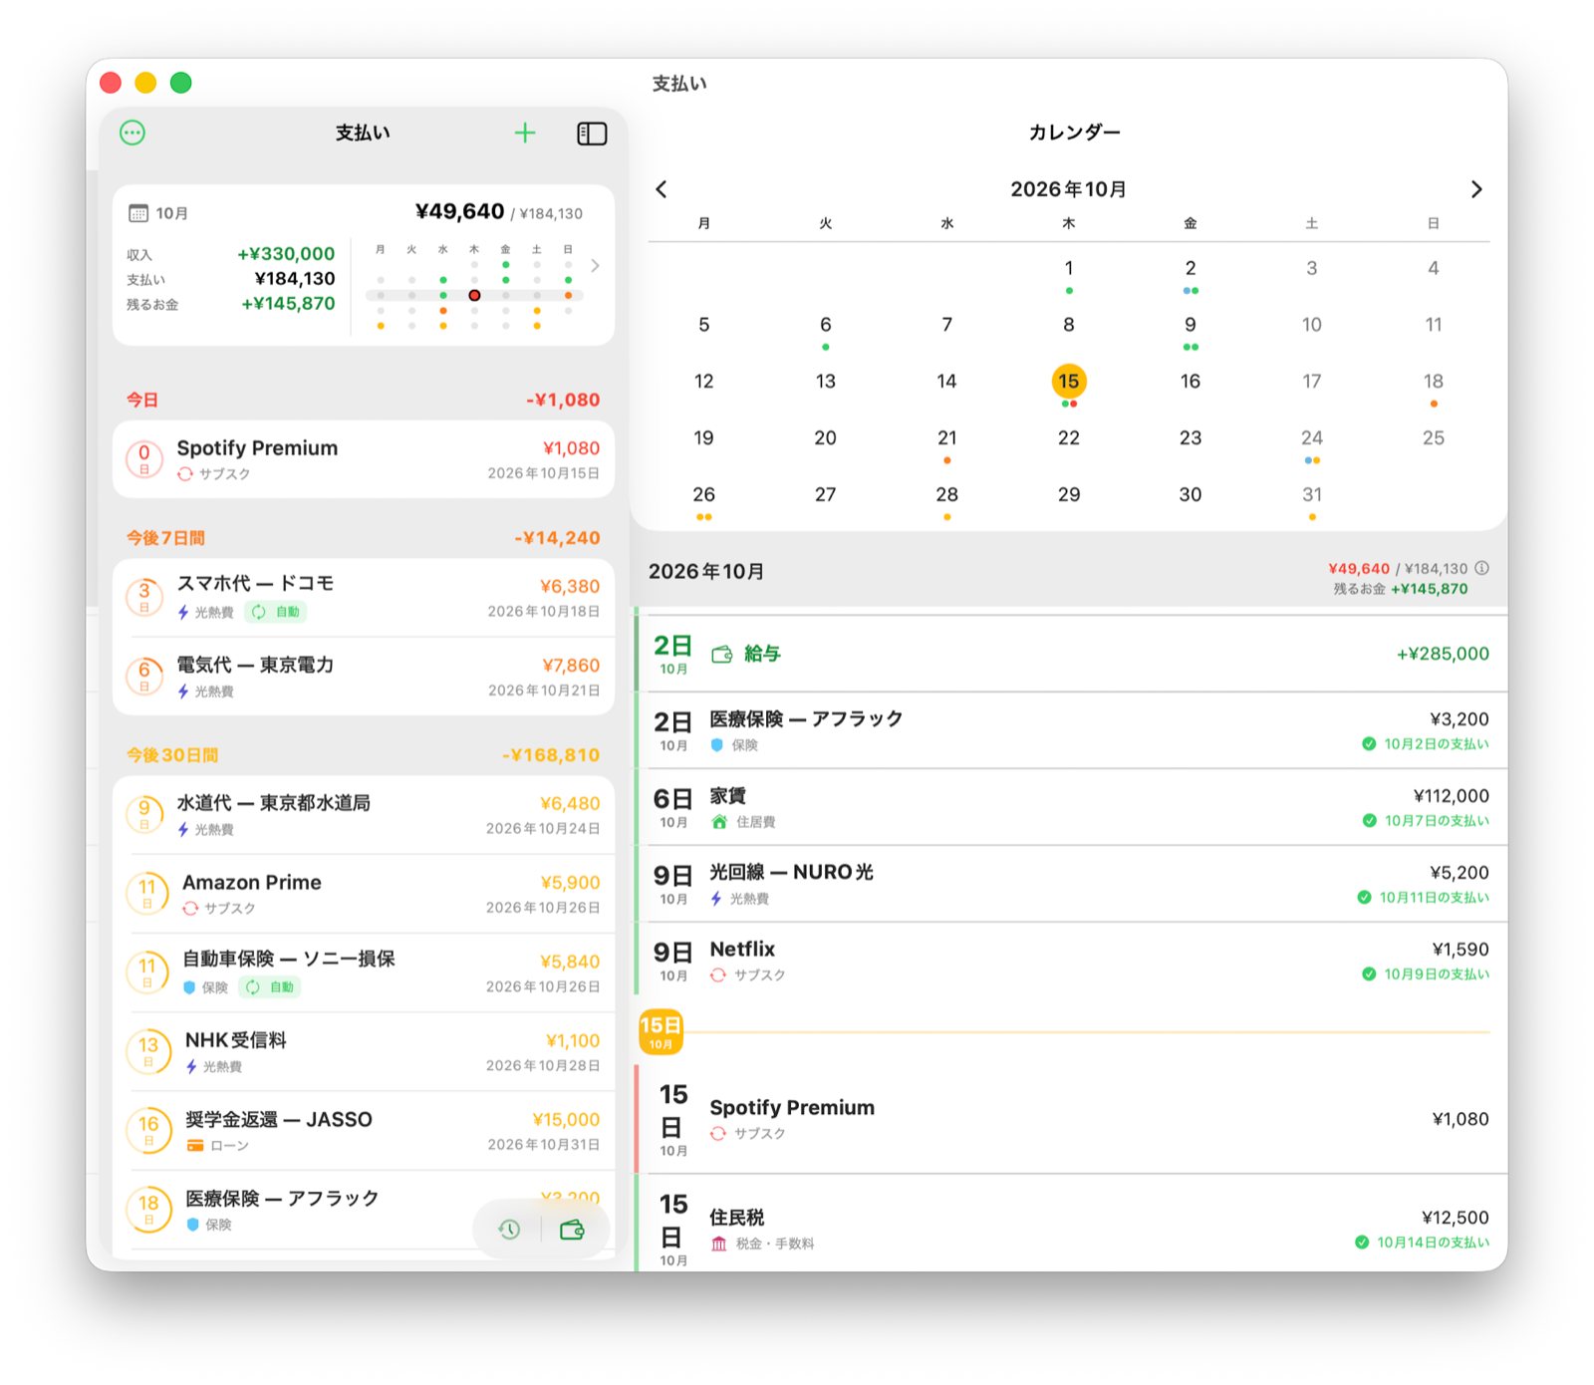
Task: Select October 18 in the calendar
Action: pos(1434,382)
